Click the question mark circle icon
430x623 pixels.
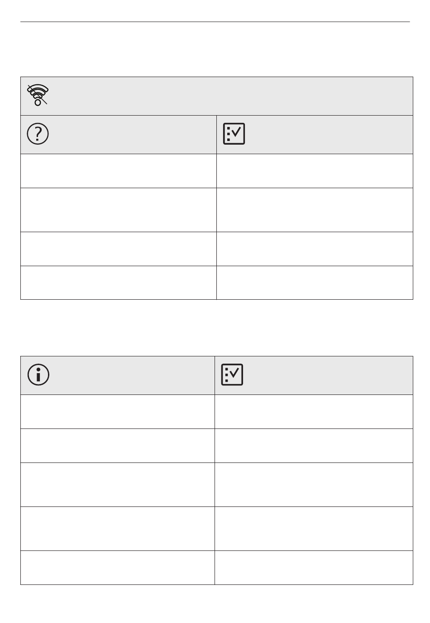tap(38, 134)
